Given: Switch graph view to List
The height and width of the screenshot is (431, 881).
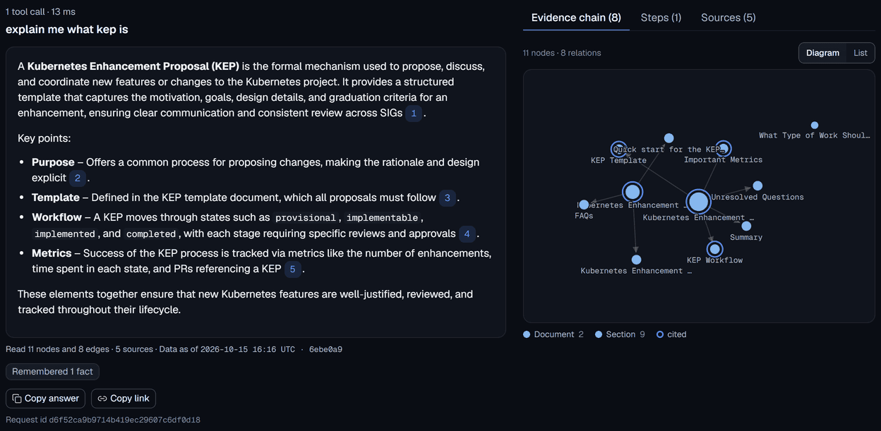Looking at the screenshot, I should point(861,53).
